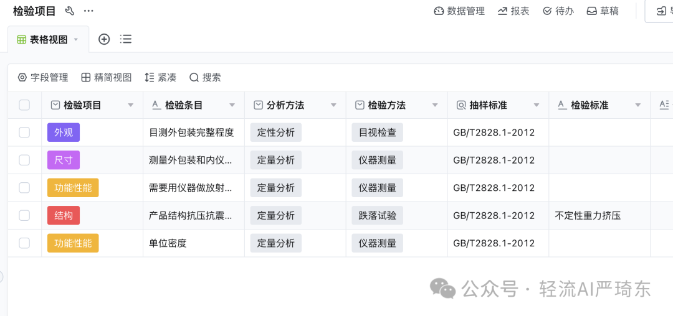
Task: Switch to 精简视图 simplified view
Action: (x=107, y=78)
